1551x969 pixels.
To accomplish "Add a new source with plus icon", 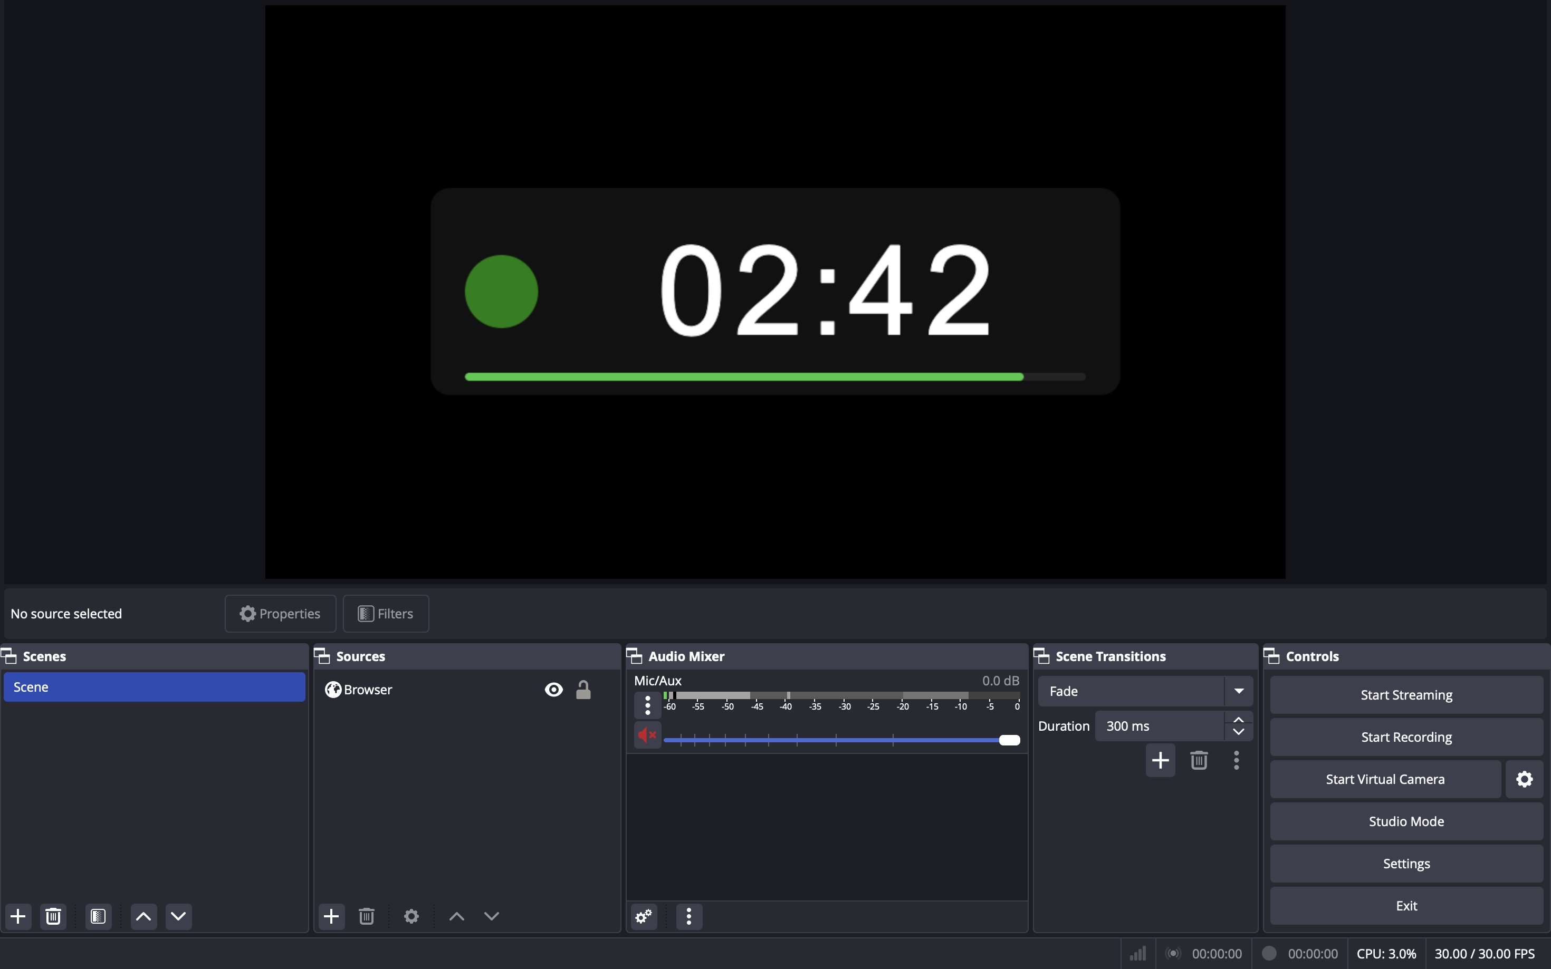I will coord(331,916).
